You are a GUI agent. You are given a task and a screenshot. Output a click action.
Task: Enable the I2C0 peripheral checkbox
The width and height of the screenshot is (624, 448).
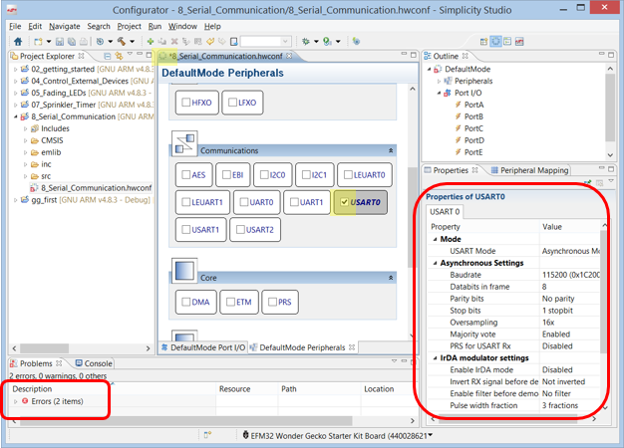264,175
